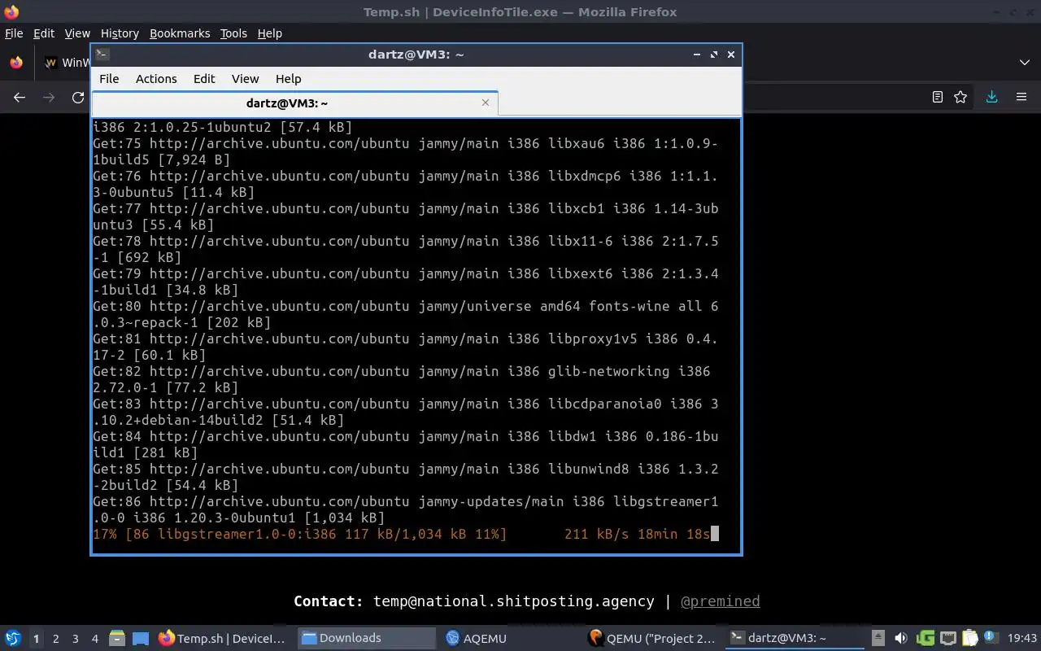Reload the page in Firefox
The image size is (1041, 651).
point(78,97)
